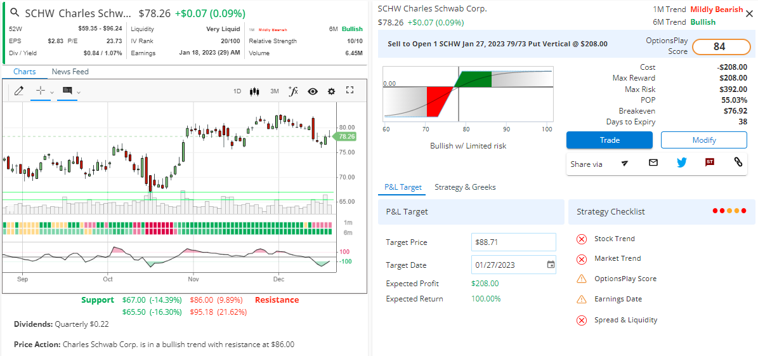Click the $65.50 support level value
The height and width of the screenshot is (356, 758).
click(x=134, y=312)
